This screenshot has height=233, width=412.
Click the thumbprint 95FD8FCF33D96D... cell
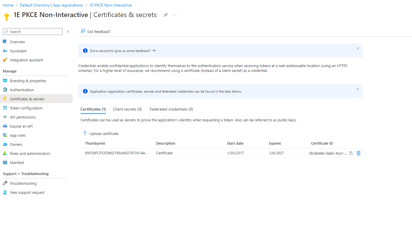[x=116, y=153]
